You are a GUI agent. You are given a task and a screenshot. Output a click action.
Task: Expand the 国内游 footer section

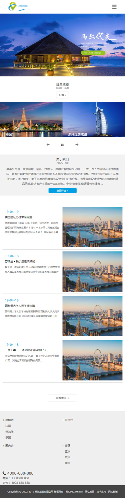coord(8,446)
